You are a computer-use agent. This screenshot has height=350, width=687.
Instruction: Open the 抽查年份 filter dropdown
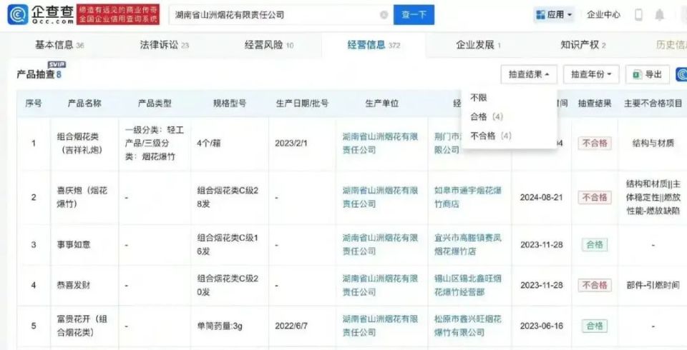pos(592,75)
